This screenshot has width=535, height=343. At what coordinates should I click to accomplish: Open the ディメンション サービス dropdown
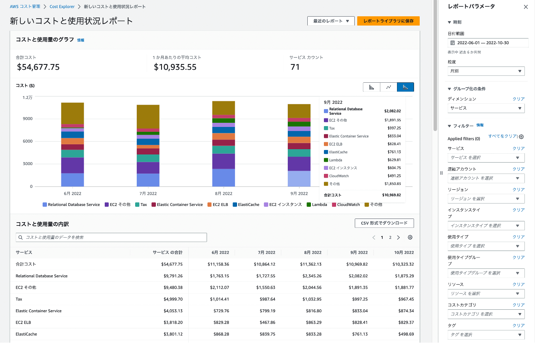coord(486,108)
